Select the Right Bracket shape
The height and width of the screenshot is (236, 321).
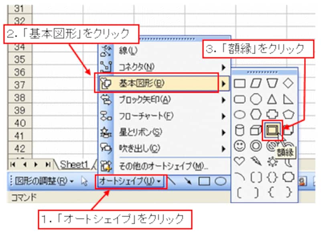tap(256, 193)
